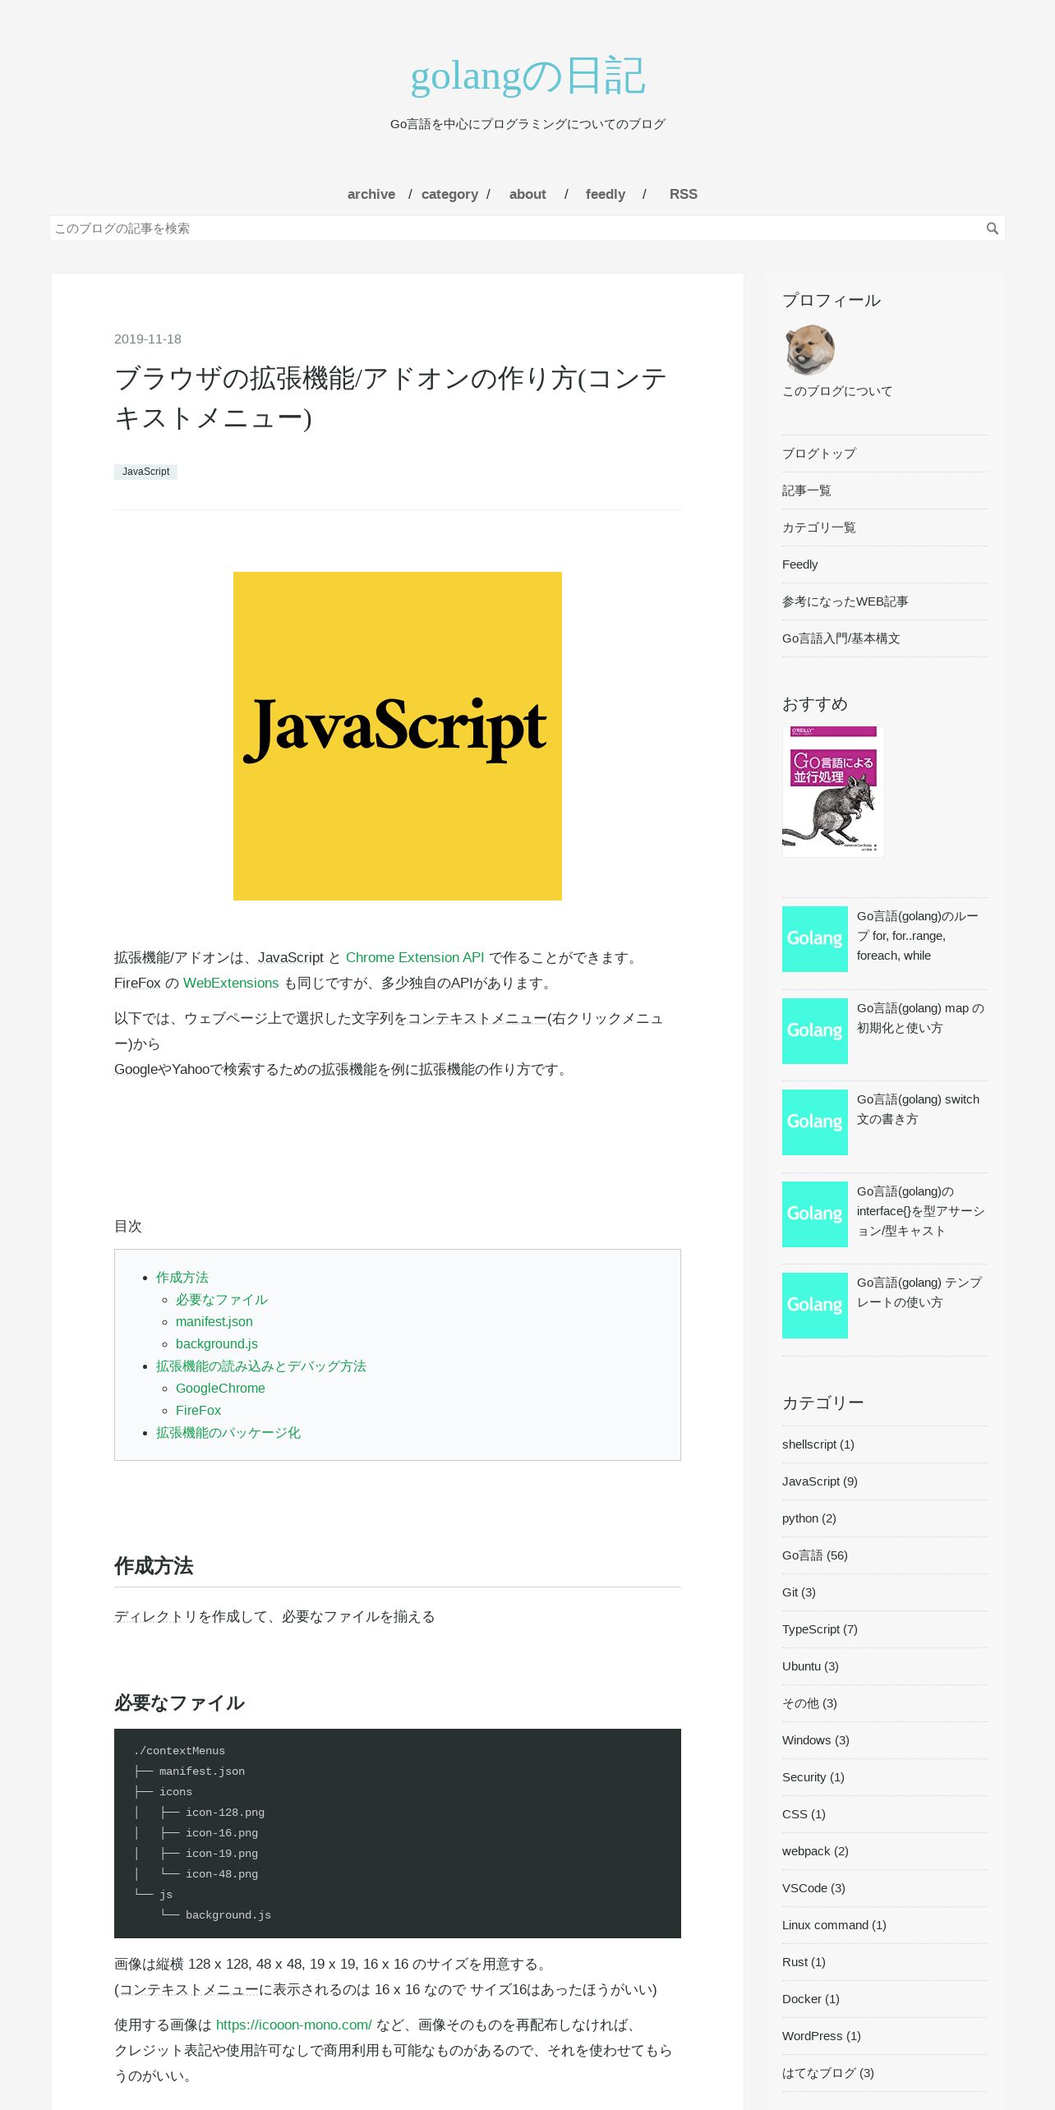
Task: Open interface{}を型アサーション/型キャスト article link
Action: (920, 1211)
